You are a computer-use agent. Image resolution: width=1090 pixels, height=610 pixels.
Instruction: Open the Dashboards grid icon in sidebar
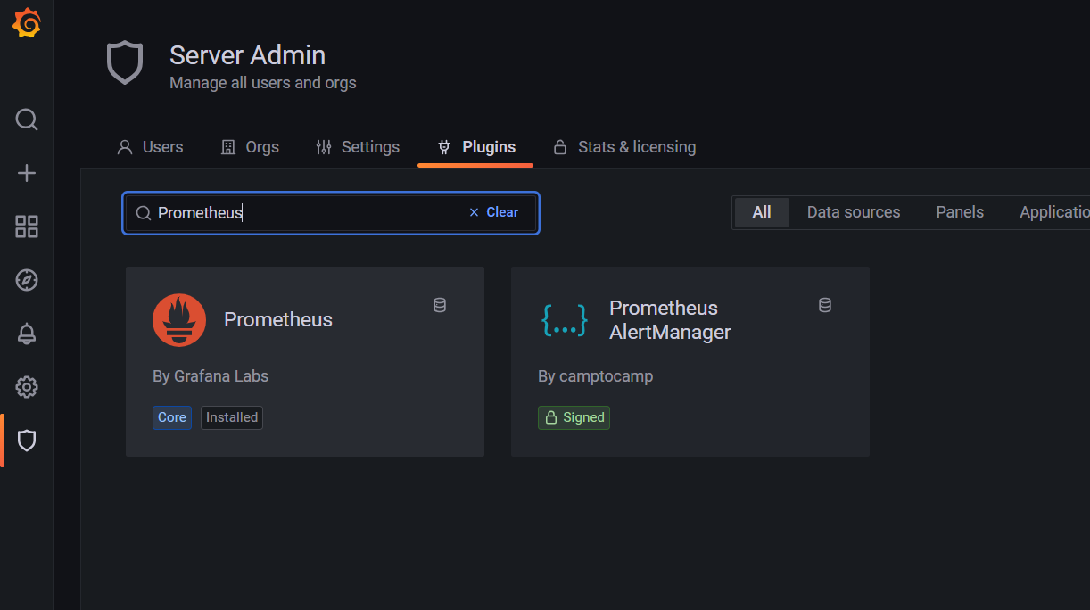tap(27, 227)
